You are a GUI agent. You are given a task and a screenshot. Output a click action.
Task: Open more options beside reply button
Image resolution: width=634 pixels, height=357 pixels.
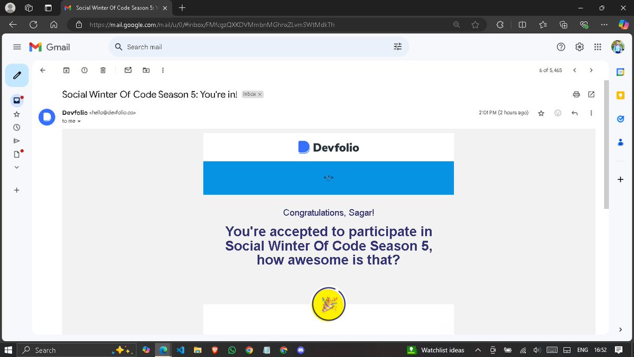pyautogui.click(x=591, y=113)
